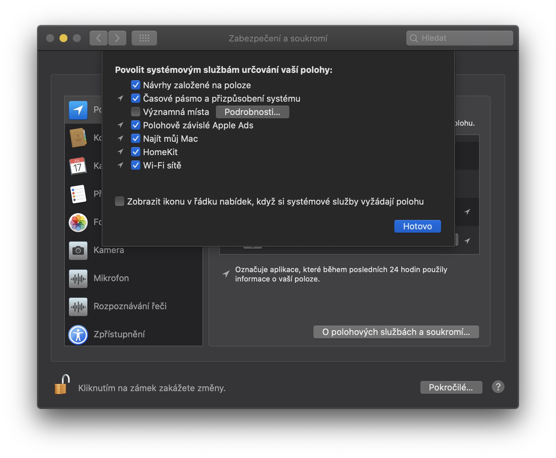Click the Kamera camera icon
This screenshot has height=458, width=556.
coord(78,250)
